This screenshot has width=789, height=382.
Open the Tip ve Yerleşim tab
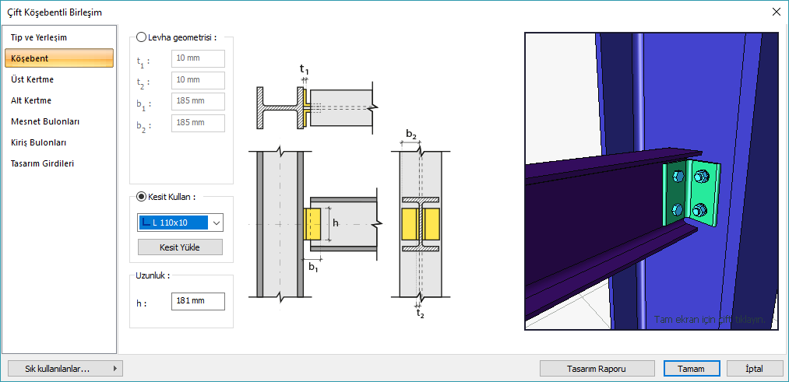[x=38, y=37]
